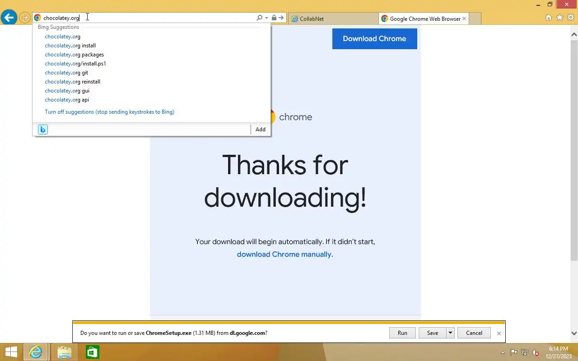Open a new blank tab

coord(475,19)
